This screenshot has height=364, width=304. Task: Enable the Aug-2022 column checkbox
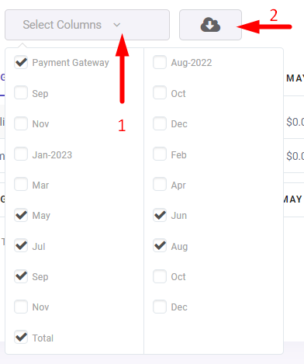pyautogui.click(x=160, y=62)
